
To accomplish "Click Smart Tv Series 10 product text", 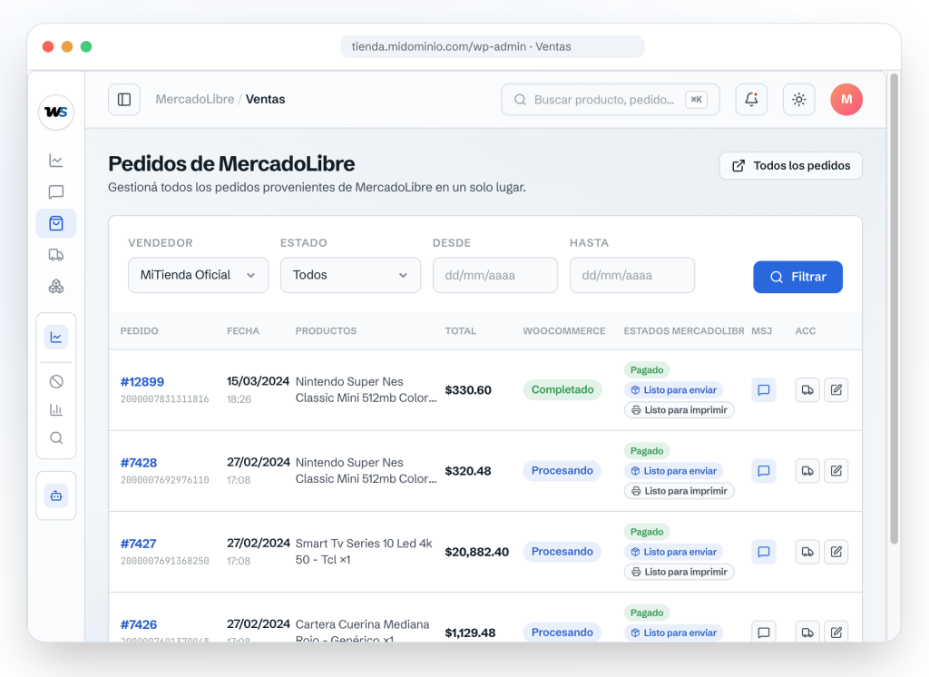I will pyautogui.click(x=364, y=552).
